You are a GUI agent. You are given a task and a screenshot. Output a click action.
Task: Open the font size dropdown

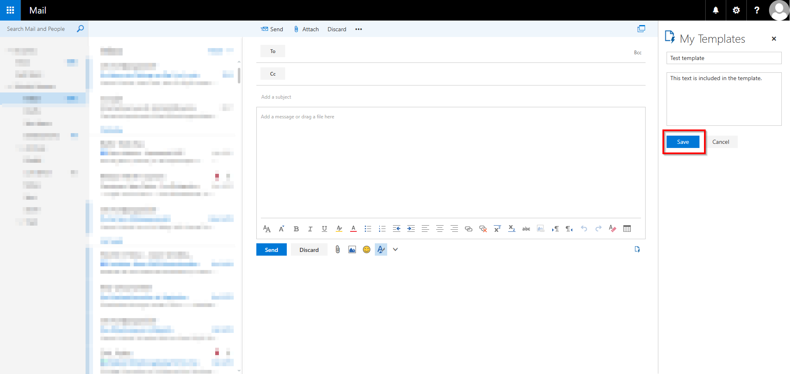[x=281, y=229]
